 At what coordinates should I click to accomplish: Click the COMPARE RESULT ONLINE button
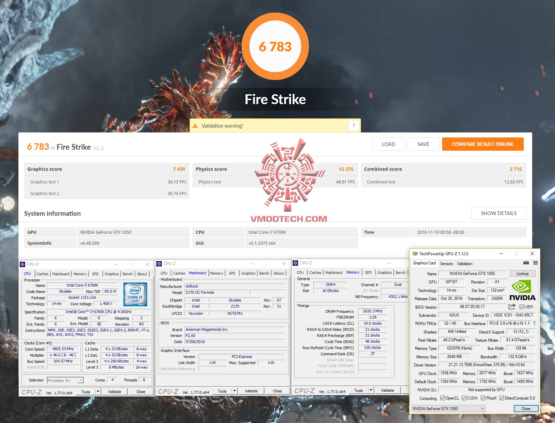click(483, 144)
